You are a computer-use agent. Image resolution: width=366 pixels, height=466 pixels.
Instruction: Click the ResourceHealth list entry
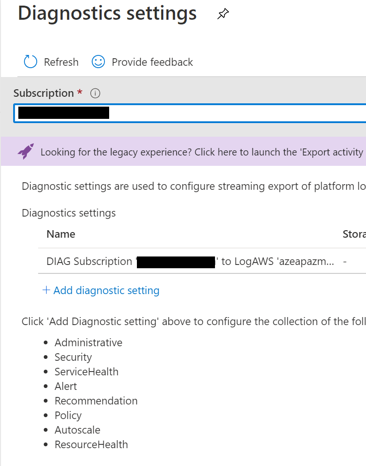[91, 444]
